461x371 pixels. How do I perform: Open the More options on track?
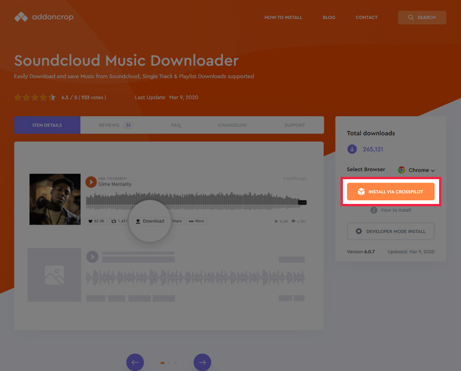tap(197, 221)
